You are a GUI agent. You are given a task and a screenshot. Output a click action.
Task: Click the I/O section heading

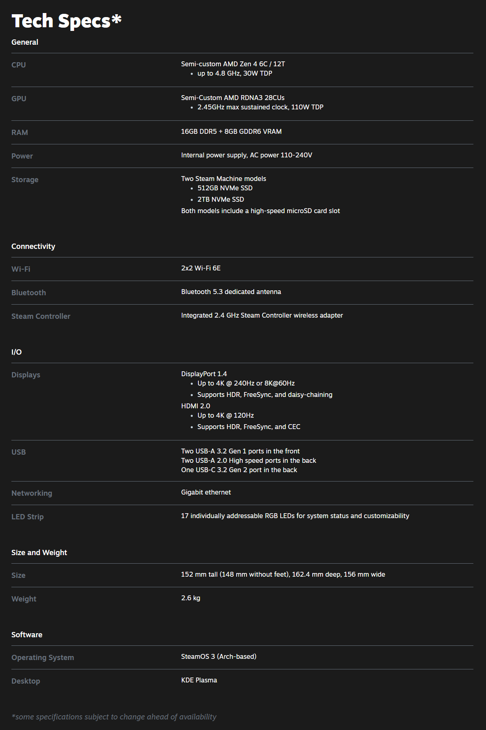tap(17, 352)
